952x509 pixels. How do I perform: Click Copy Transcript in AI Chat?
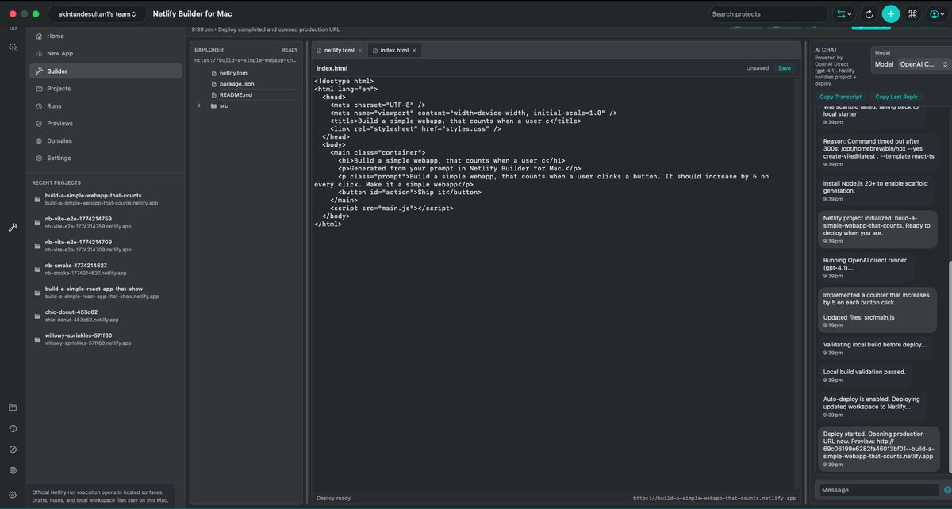tap(841, 97)
